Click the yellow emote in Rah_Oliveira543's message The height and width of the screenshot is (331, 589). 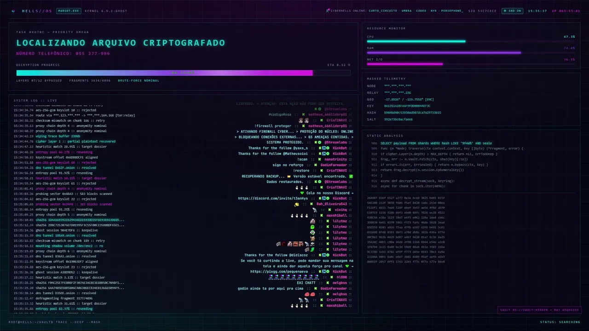tap(297, 204)
